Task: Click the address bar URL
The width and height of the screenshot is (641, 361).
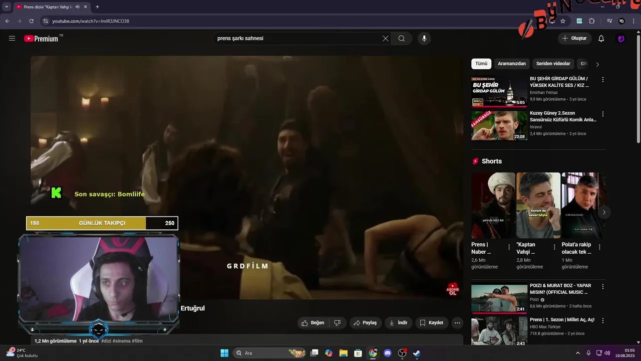Action: [91, 21]
